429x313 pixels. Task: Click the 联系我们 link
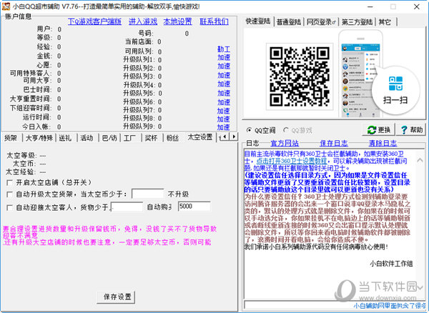pyautogui.click(x=214, y=21)
